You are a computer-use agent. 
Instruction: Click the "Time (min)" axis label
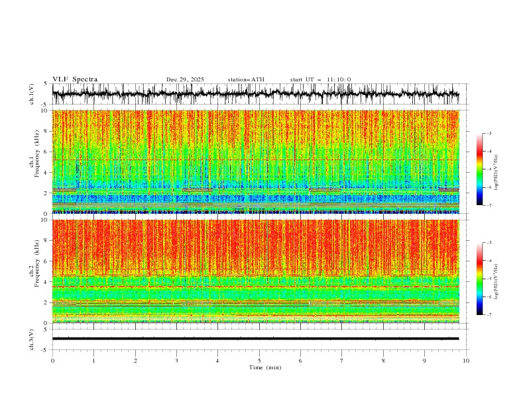[x=265, y=367]
